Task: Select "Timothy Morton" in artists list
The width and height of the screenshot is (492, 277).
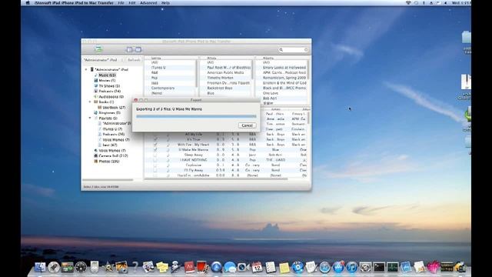Action: click(x=220, y=78)
